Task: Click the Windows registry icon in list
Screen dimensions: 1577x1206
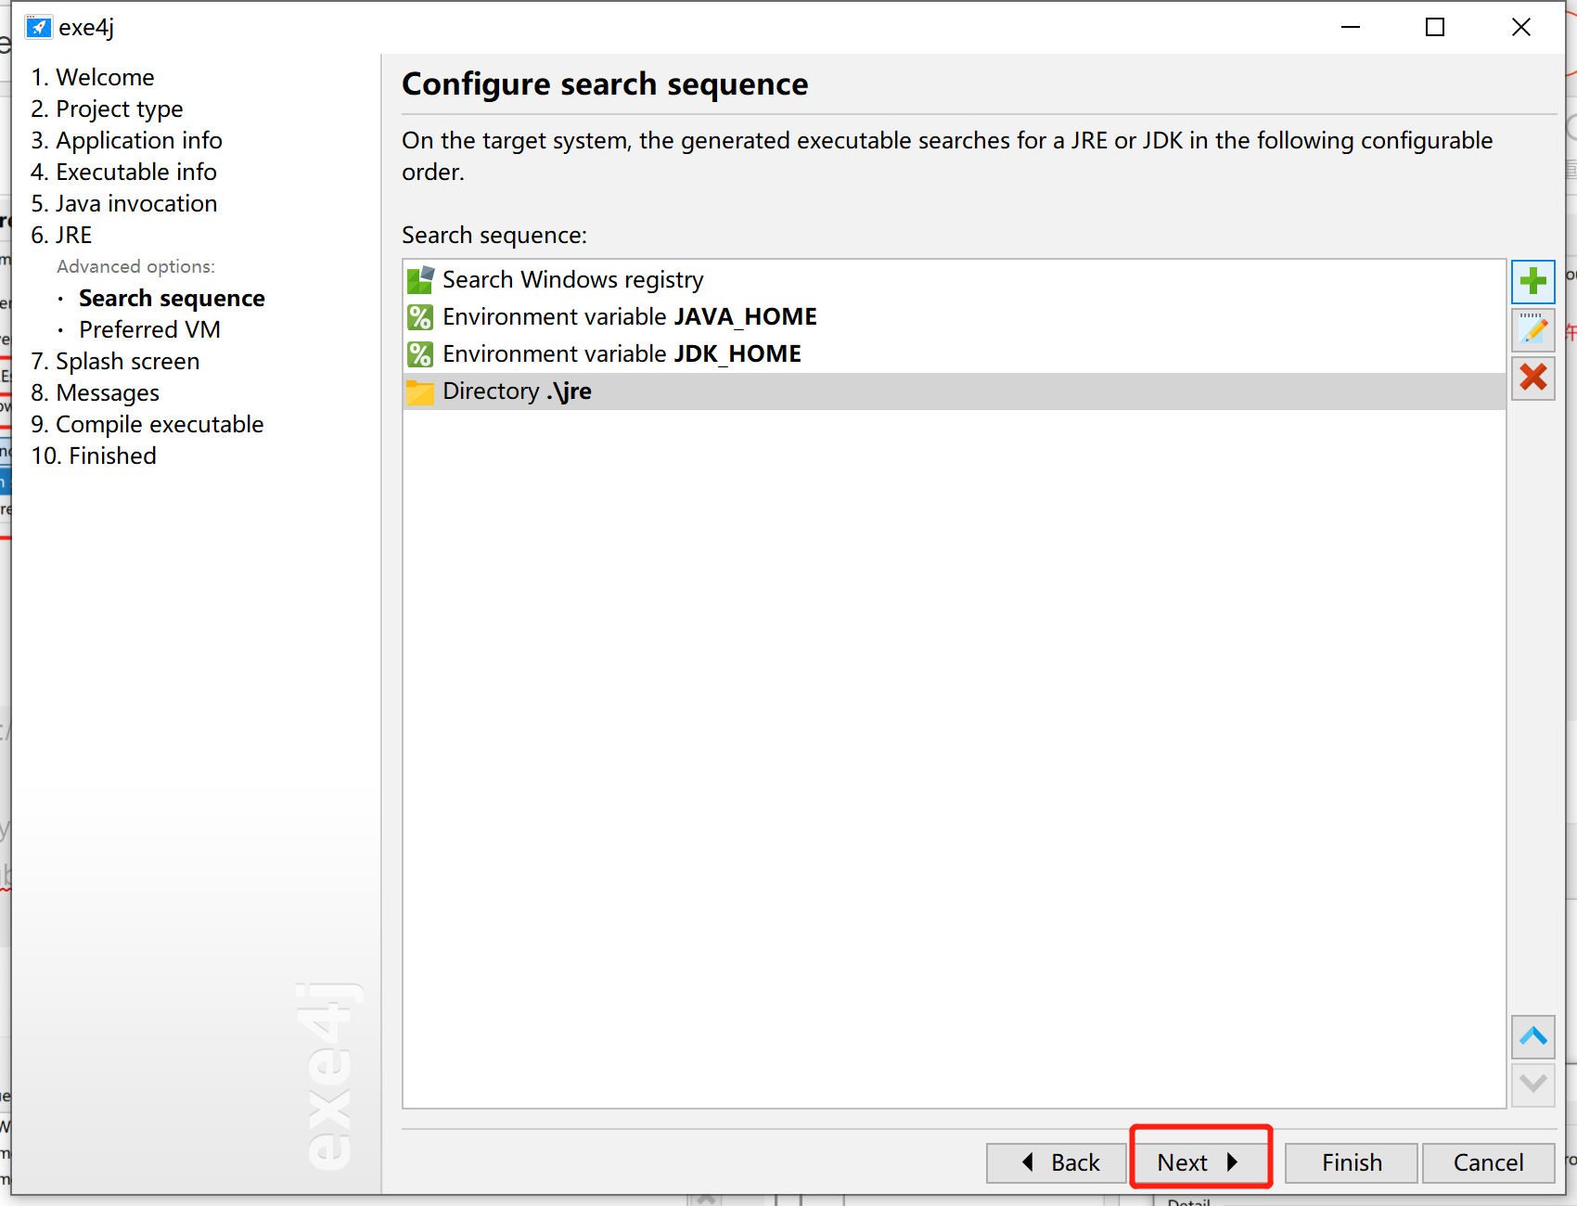Action: click(420, 280)
